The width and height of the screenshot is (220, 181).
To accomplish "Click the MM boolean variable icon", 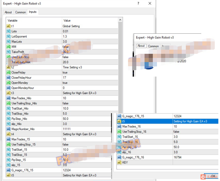I will (x=9, y=47).
